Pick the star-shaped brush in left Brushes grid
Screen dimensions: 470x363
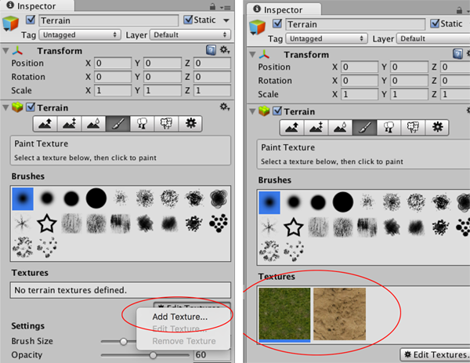pos(47,223)
